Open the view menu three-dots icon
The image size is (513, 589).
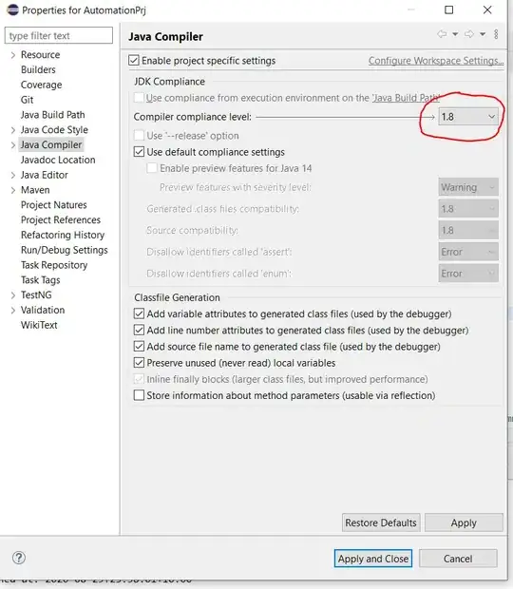click(x=496, y=34)
